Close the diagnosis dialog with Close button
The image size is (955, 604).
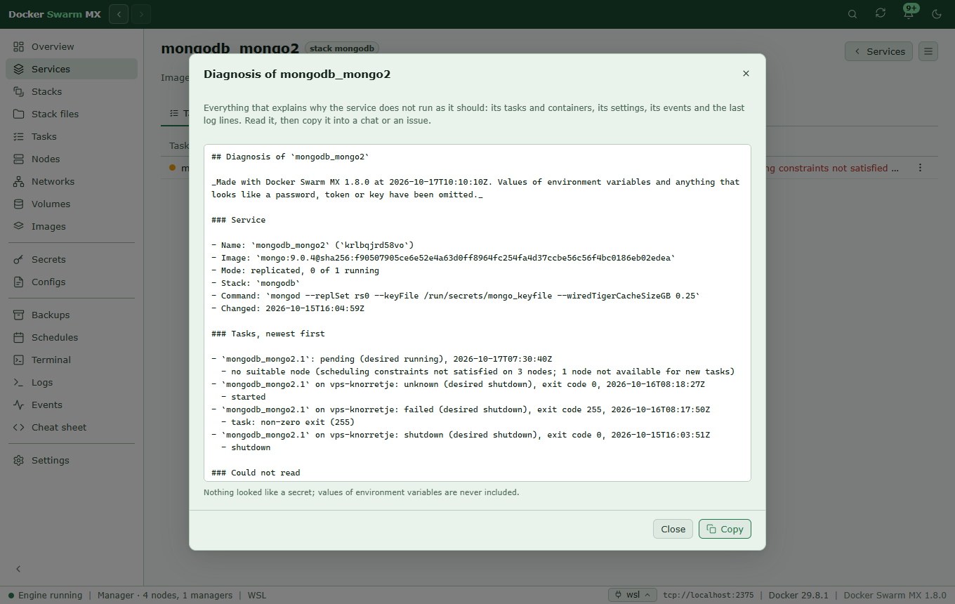(673, 529)
